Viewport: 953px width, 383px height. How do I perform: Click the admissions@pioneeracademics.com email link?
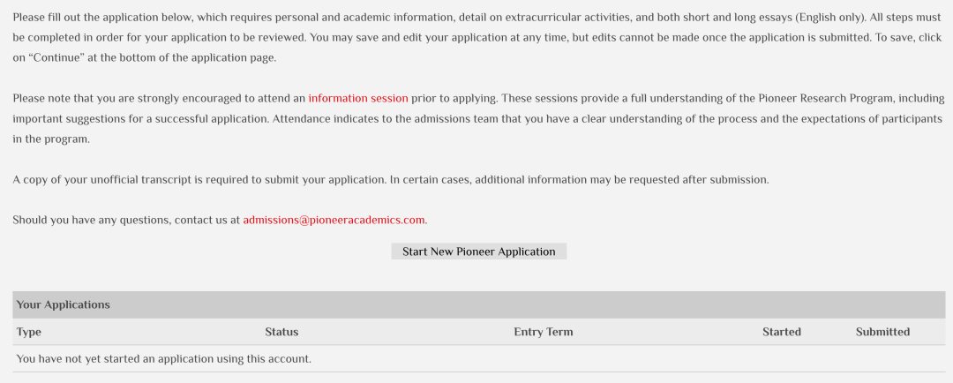click(334, 220)
